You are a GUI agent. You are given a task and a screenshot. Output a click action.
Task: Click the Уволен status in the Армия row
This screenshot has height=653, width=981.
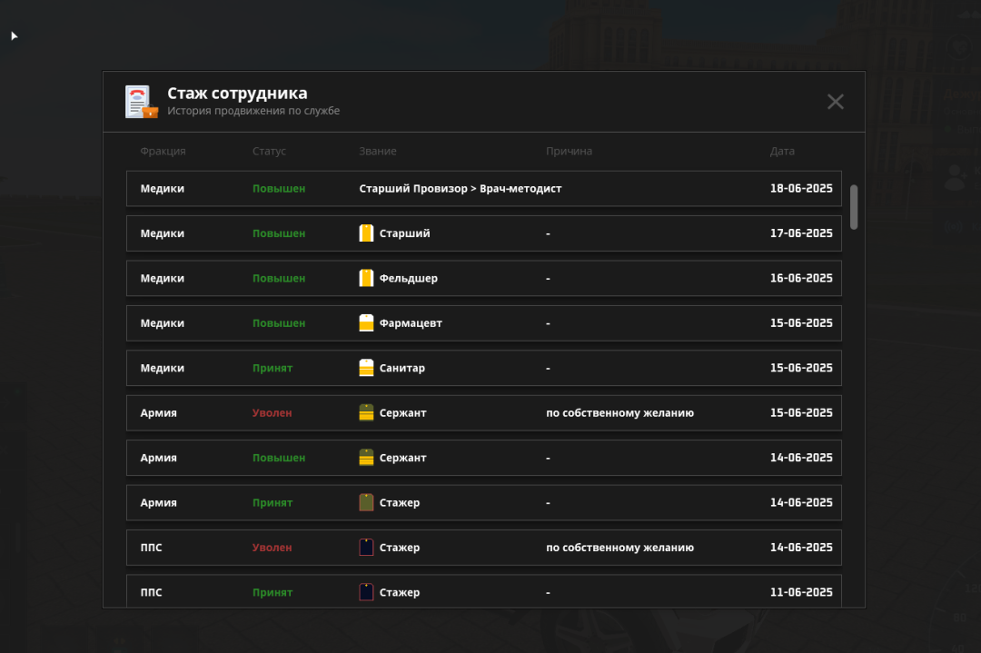click(272, 413)
